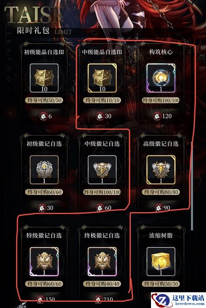The height and width of the screenshot is (308, 206).
Task: Tap the 终极徽记自选 badge icon
Action: 102,262
